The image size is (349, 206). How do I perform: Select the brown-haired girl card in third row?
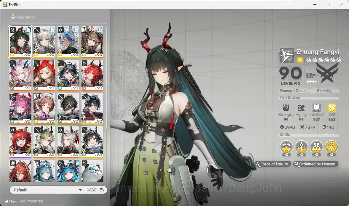click(x=44, y=109)
